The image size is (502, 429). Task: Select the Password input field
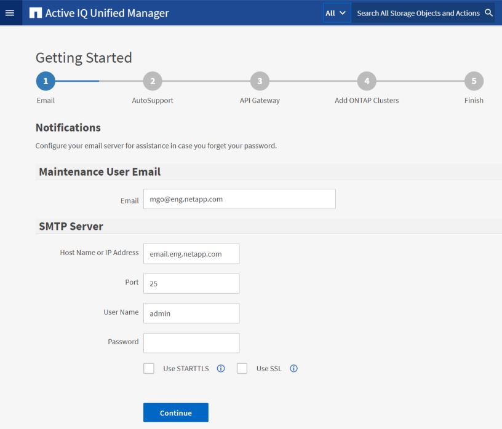(191, 342)
